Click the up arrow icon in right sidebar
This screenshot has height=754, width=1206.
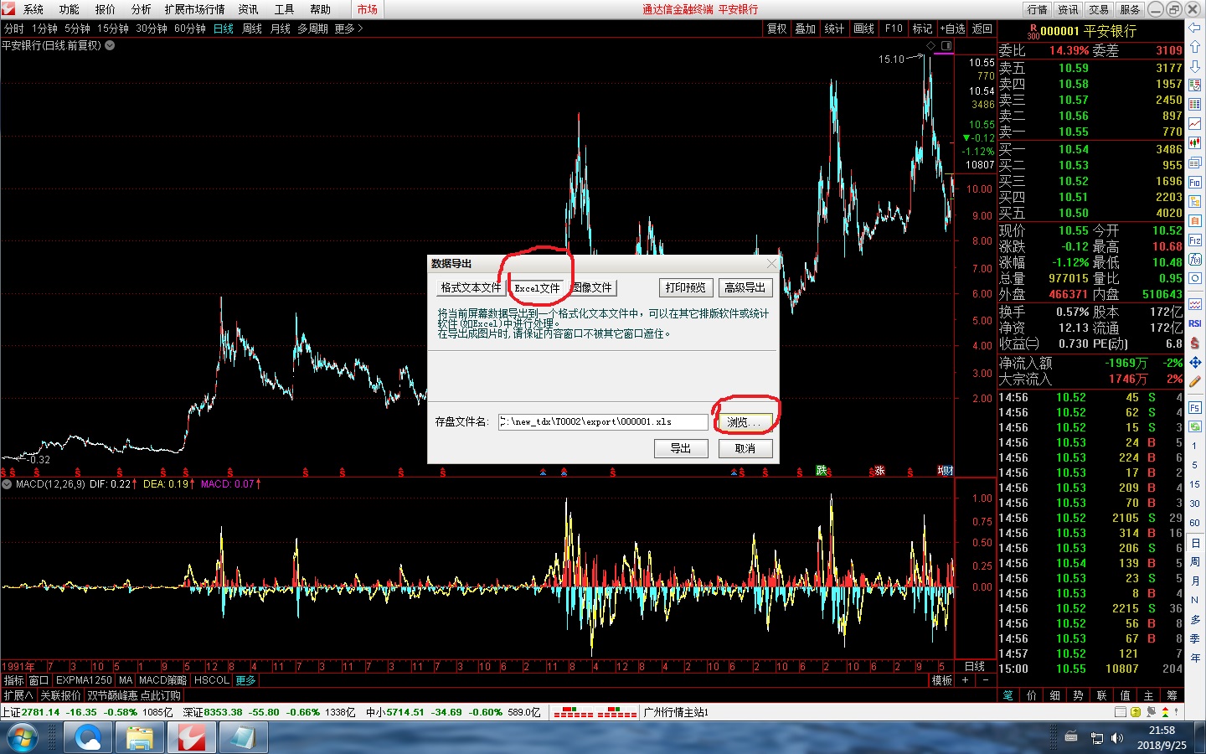(x=1195, y=47)
